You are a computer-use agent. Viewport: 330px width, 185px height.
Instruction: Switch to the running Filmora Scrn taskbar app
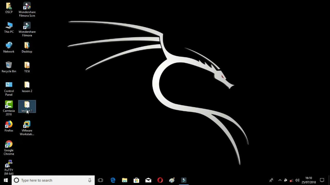click(184, 180)
